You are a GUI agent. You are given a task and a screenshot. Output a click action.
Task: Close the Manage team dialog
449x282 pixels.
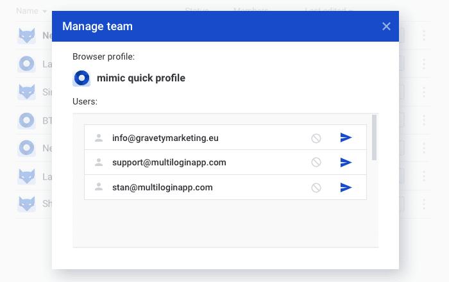(386, 26)
